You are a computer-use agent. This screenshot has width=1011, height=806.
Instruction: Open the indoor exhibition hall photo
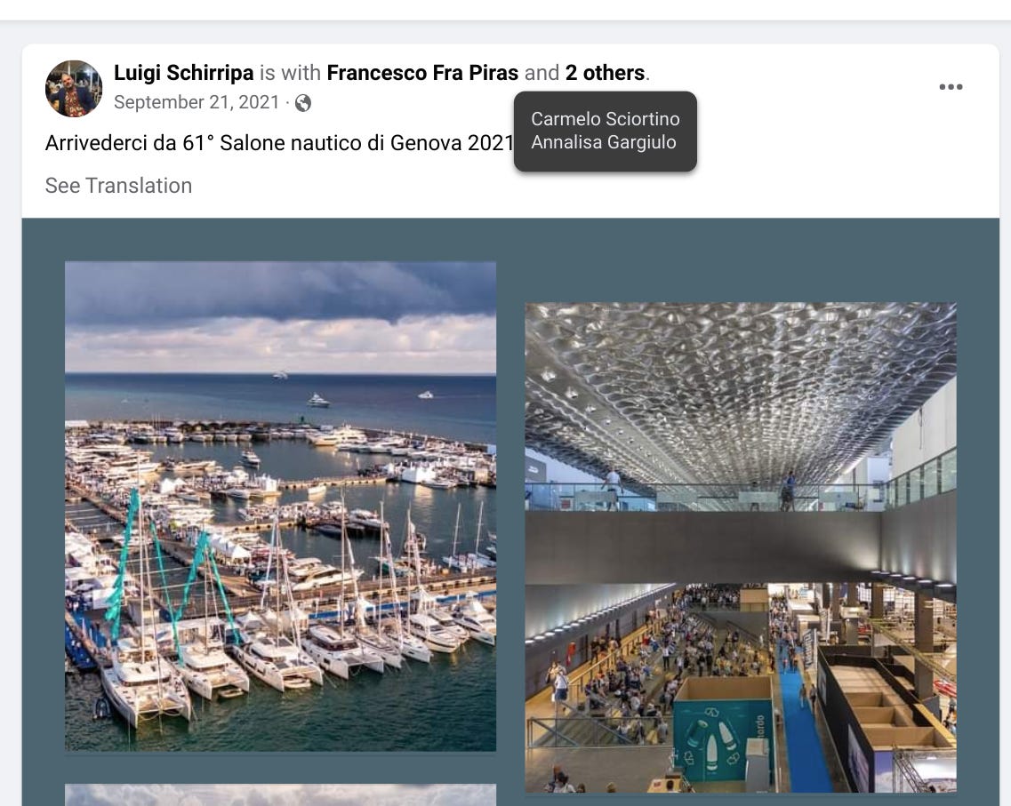[x=740, y=547]
